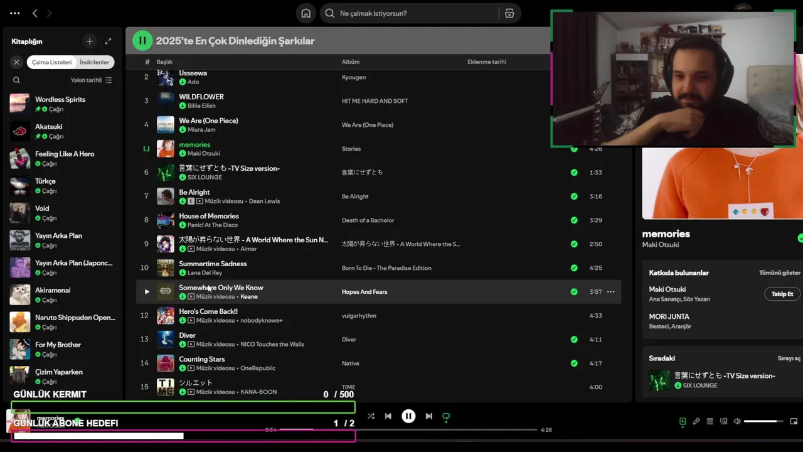The width and height of the screenshot is (803, 452).
Task: Open the Home page icon
Action: click(306, 13)
